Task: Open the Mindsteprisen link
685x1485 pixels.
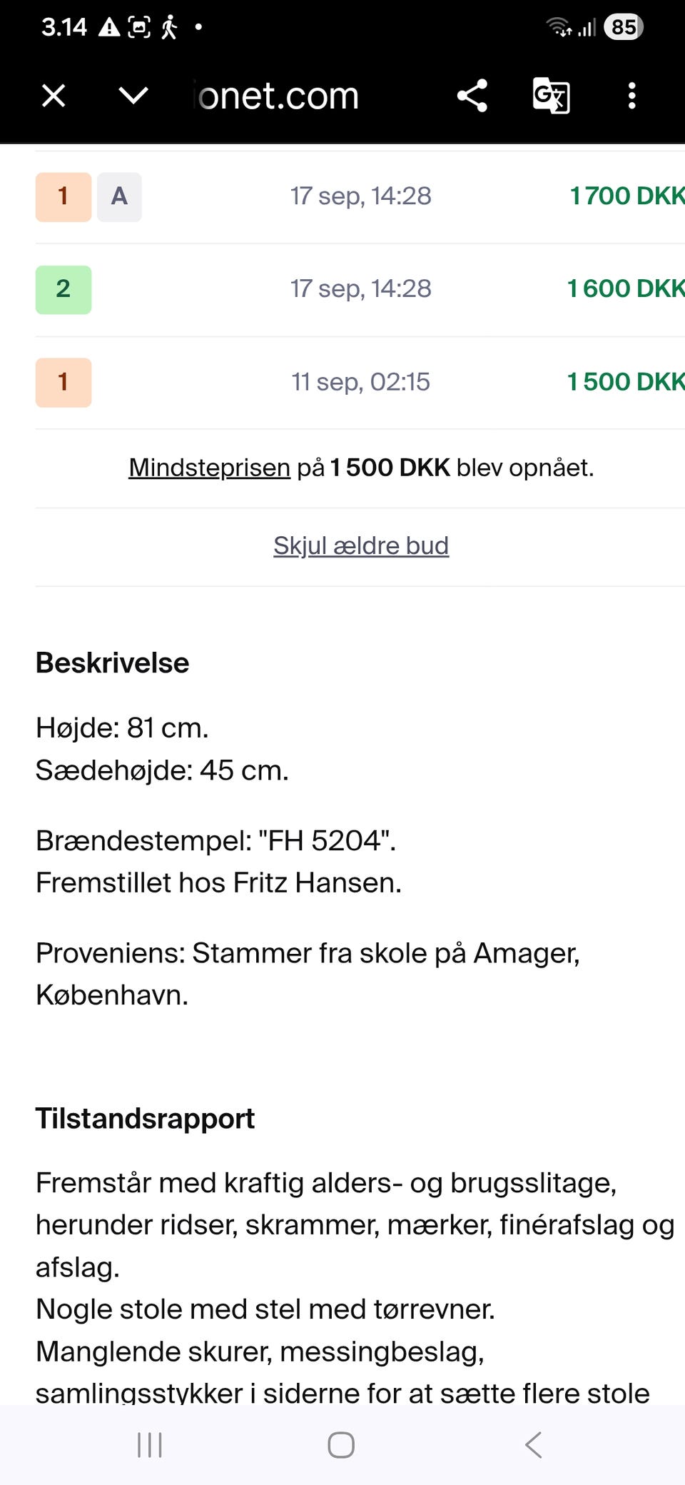Action: point(209,468)
